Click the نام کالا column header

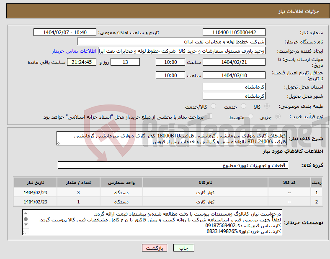205,183
